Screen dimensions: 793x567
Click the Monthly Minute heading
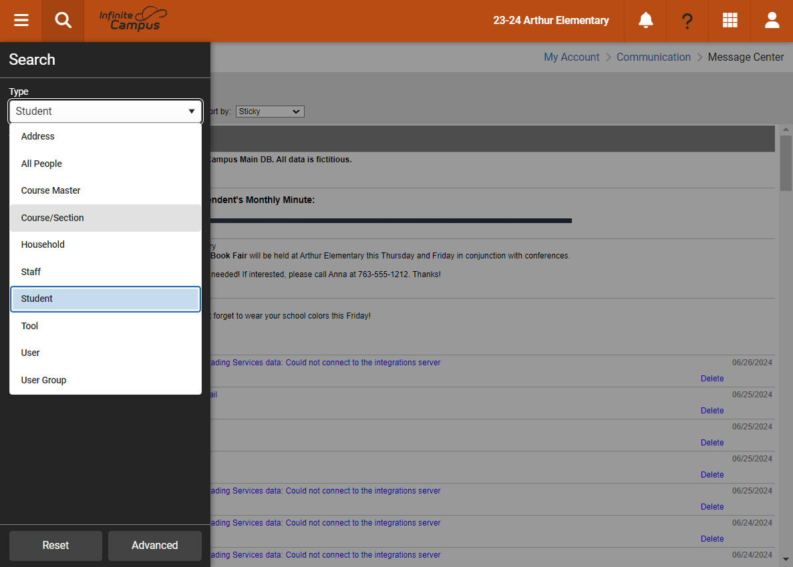click(x=263, y=200)
